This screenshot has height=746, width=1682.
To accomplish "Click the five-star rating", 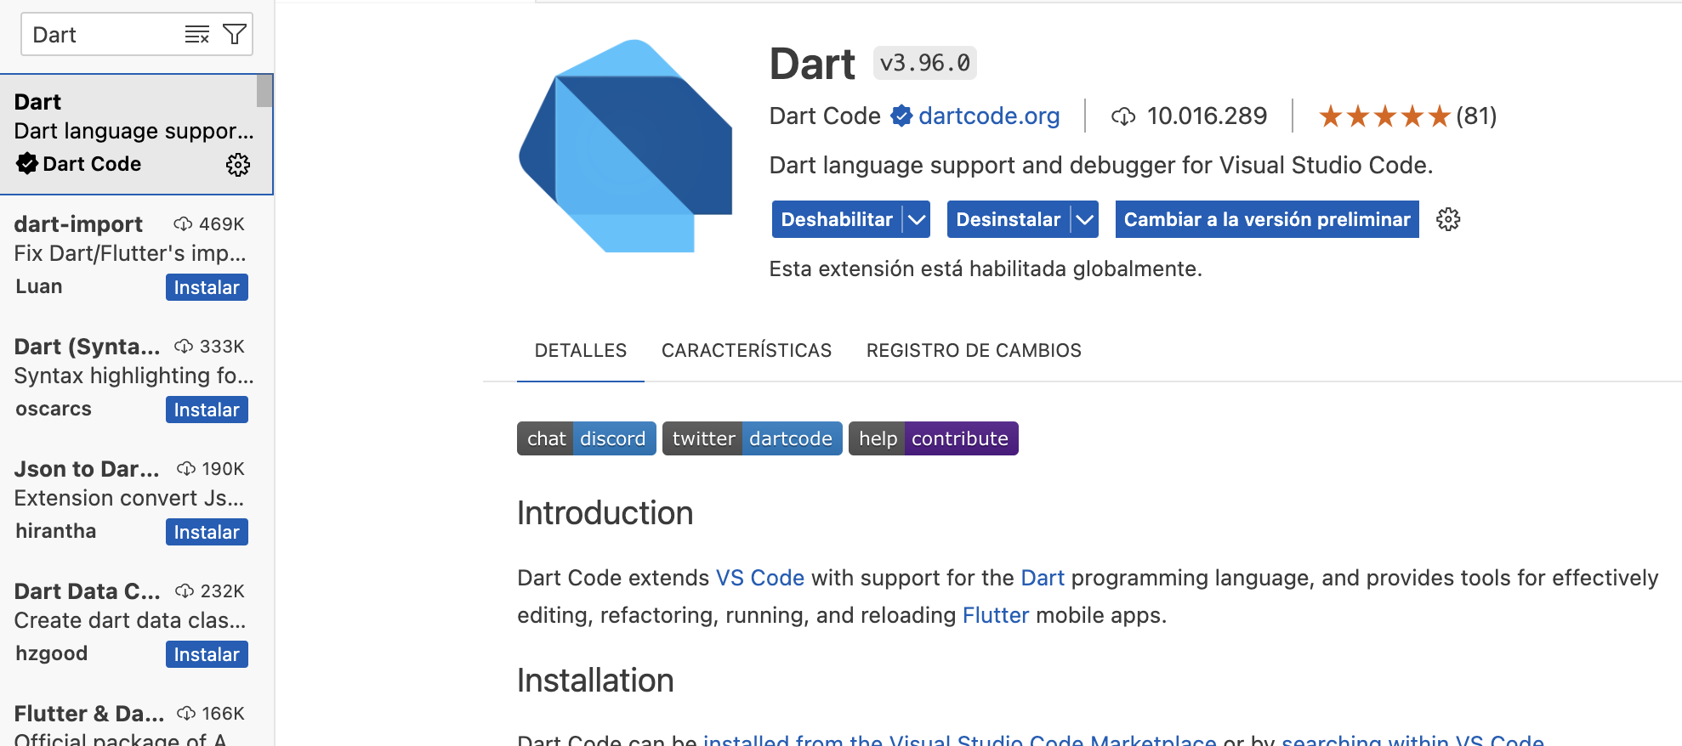I will click(1384, 116).
